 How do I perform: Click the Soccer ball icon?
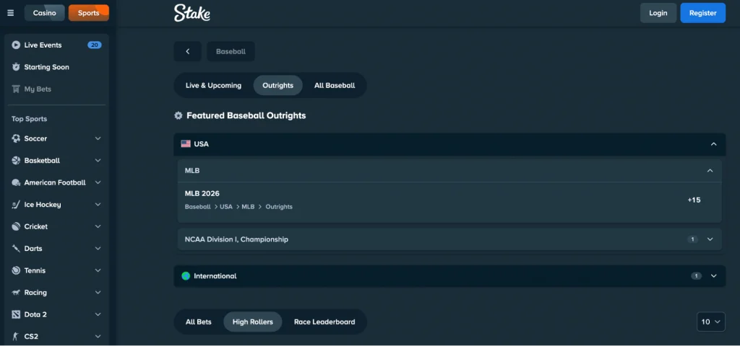(x=16, y=138)
